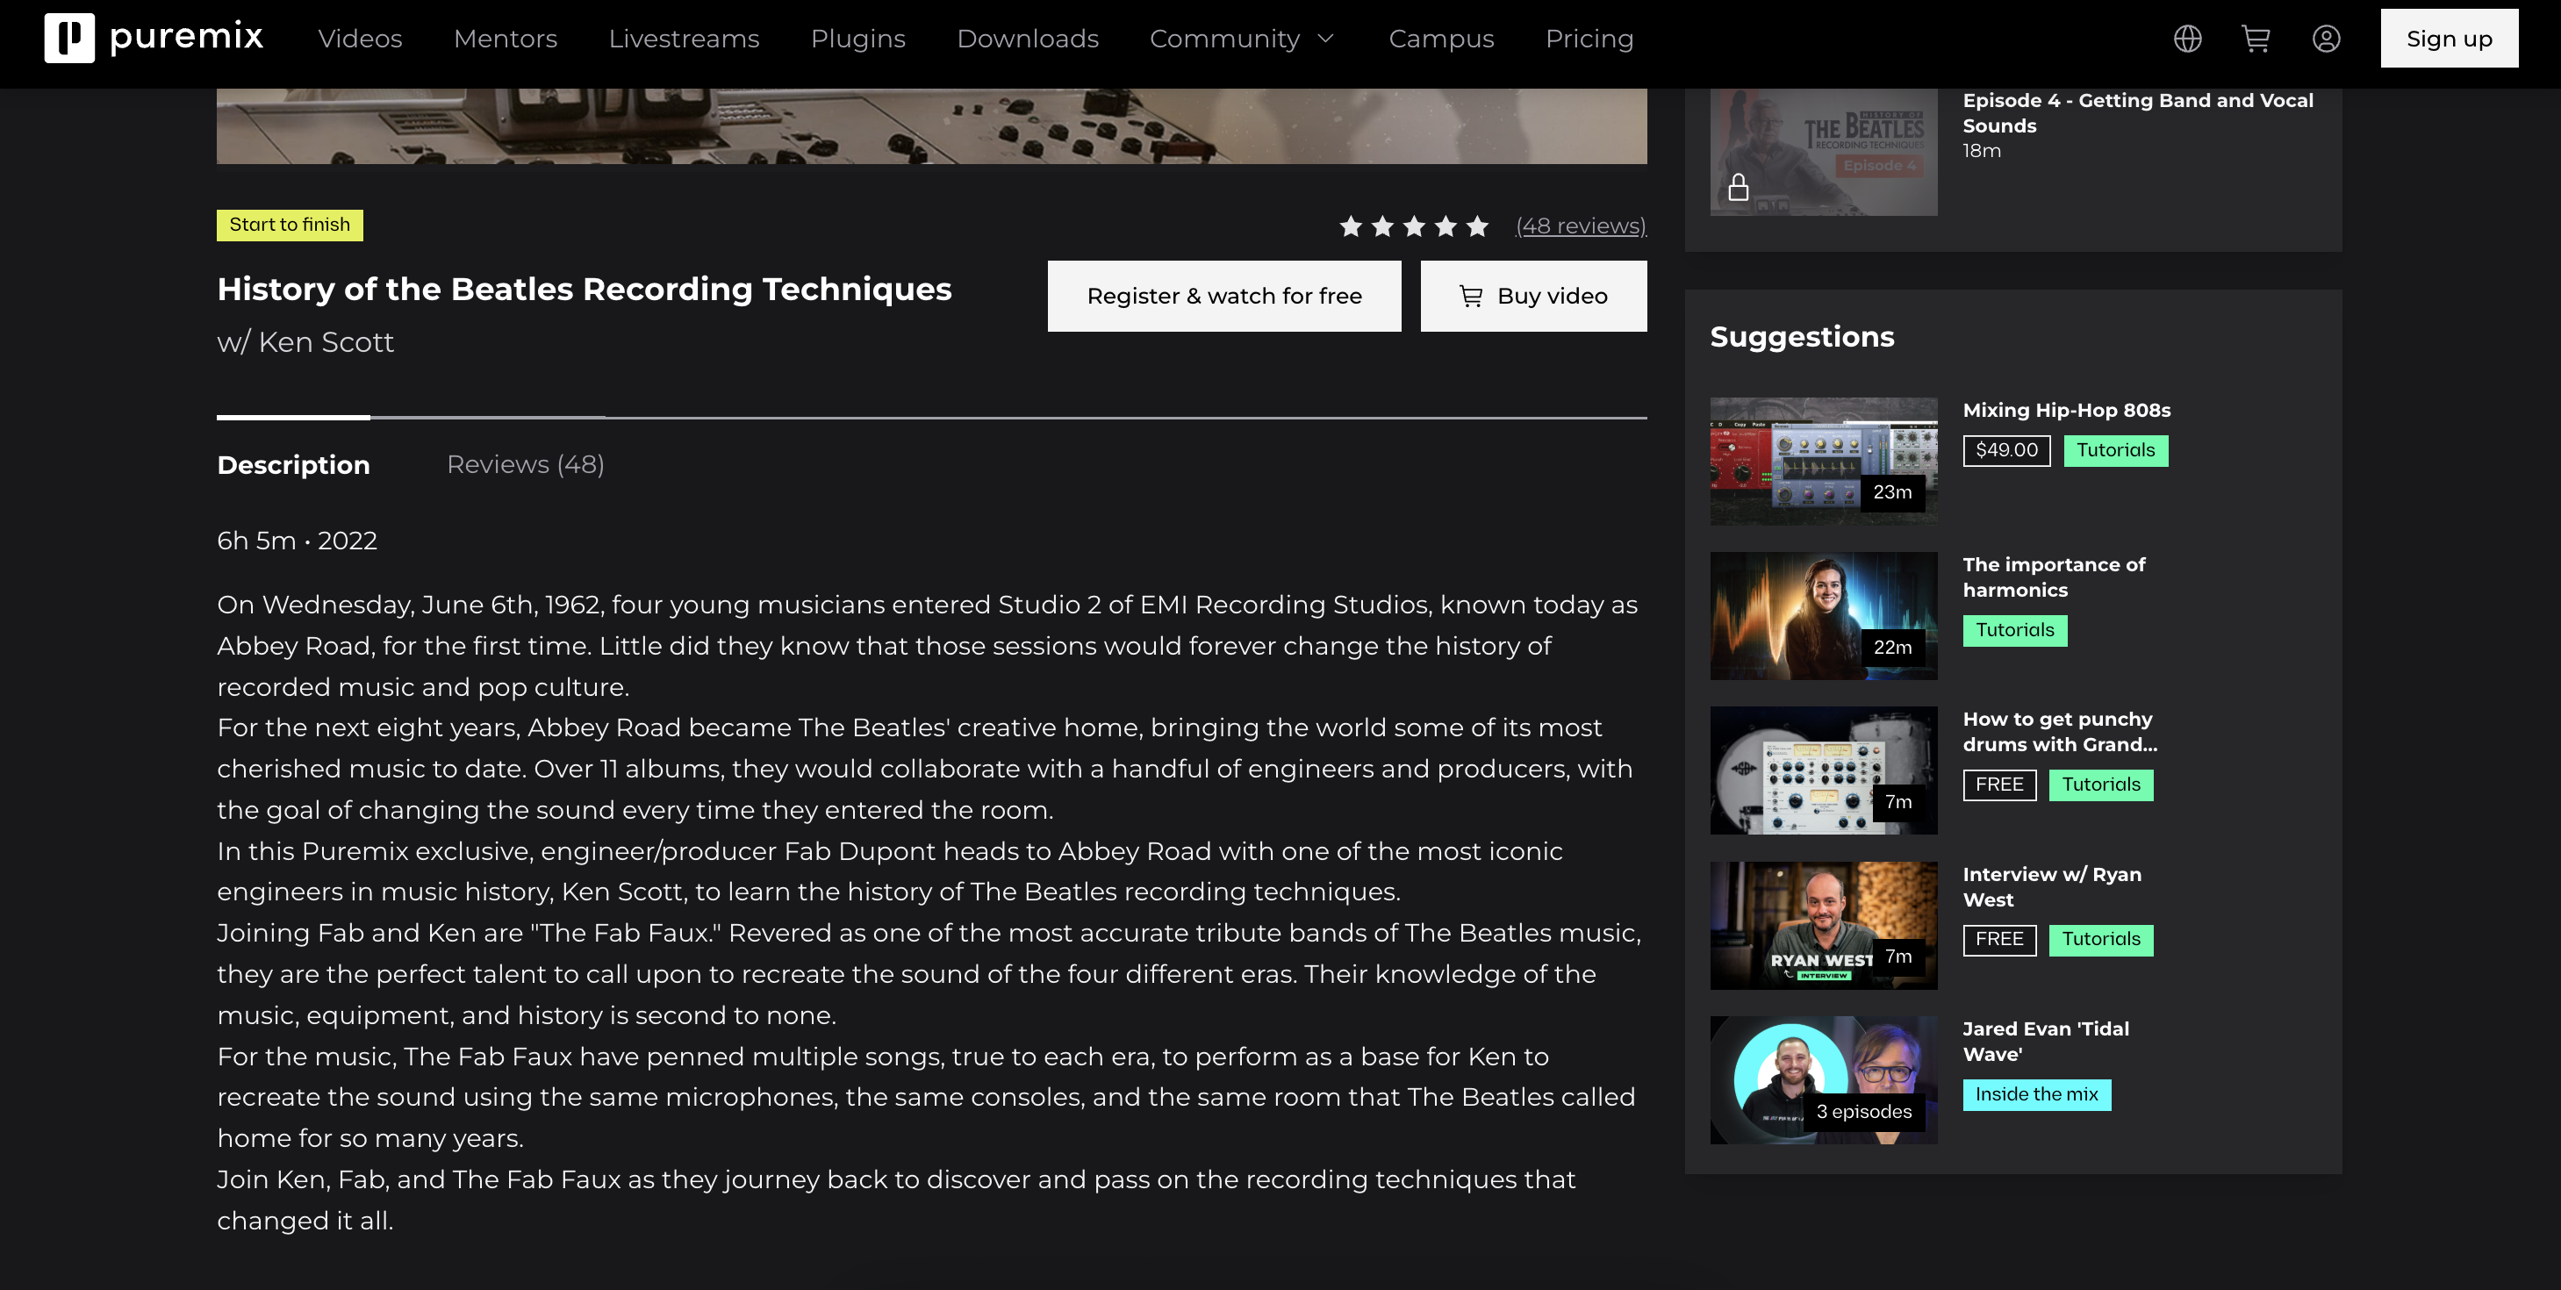Click the Inside the mix tag
The width and height of the screenshot is (2561, 1290).
(x=2036, y=1094)
